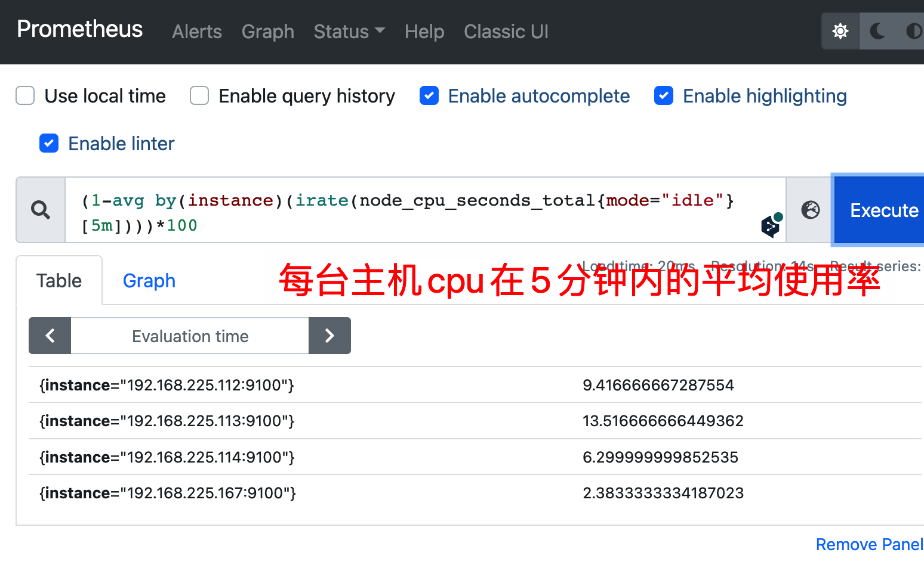Open the Alerts page
924x577 pixels.
click(197, 32)
